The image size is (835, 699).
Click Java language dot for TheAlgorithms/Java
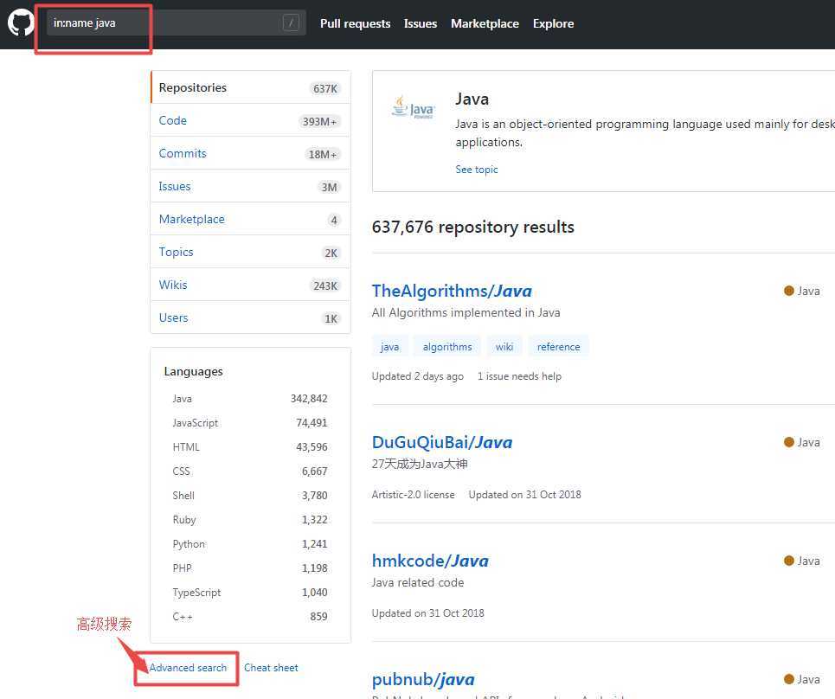click(x=789, y=291)
